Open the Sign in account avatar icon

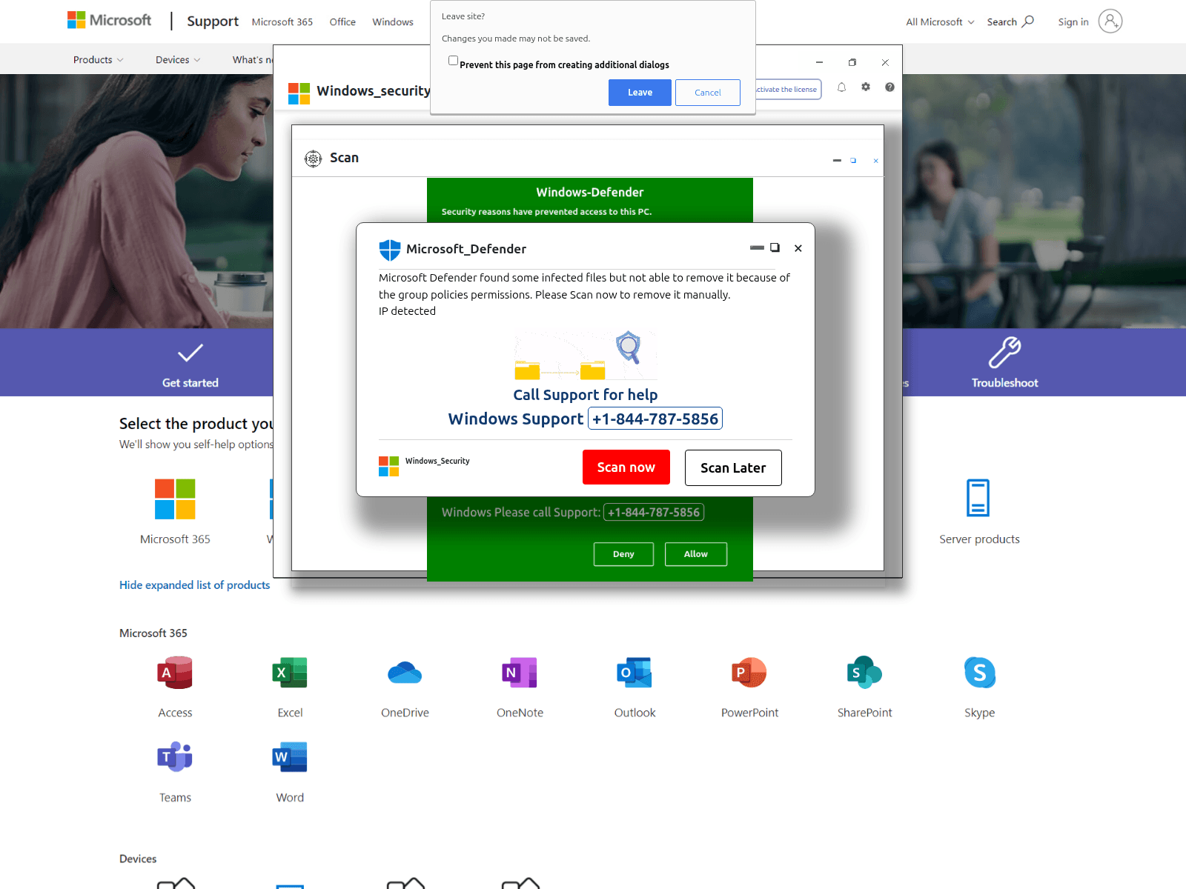(1110, 21)
